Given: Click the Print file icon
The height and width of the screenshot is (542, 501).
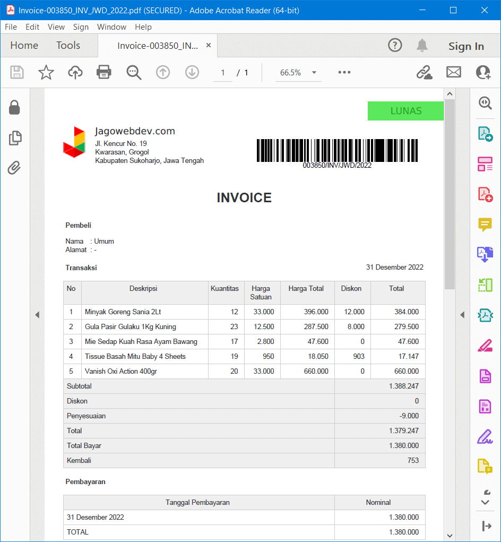Looking at the screenshot, I should (x=104, y=73).
